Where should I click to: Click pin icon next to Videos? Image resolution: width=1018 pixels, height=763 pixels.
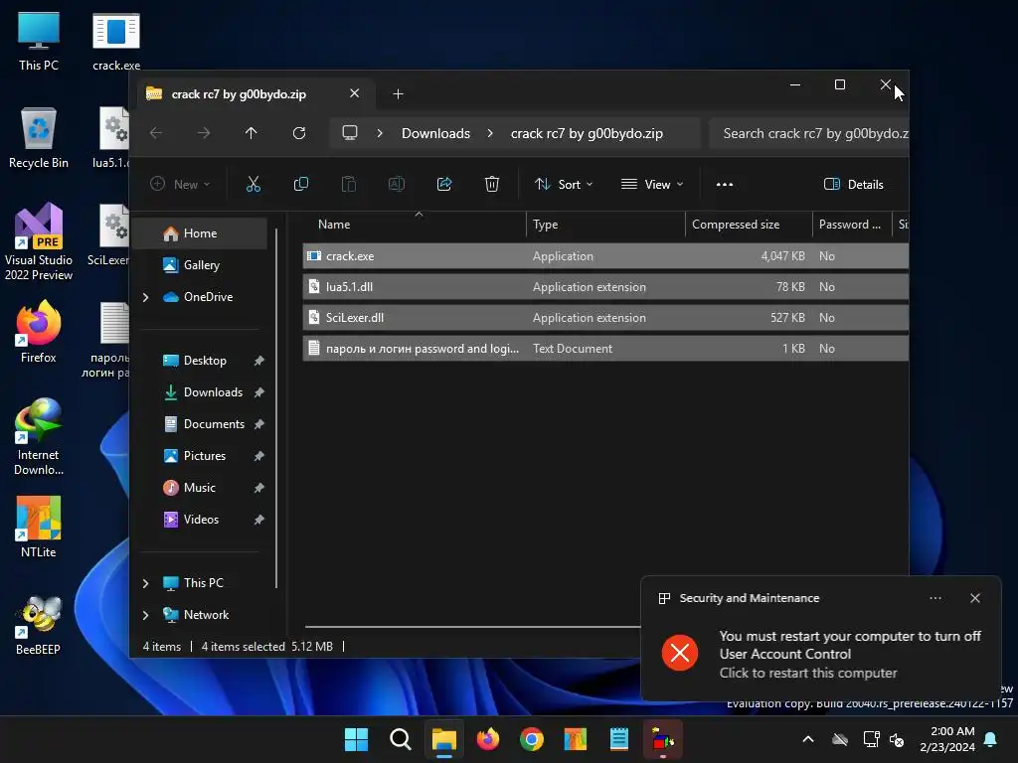[x=259, y=520]
